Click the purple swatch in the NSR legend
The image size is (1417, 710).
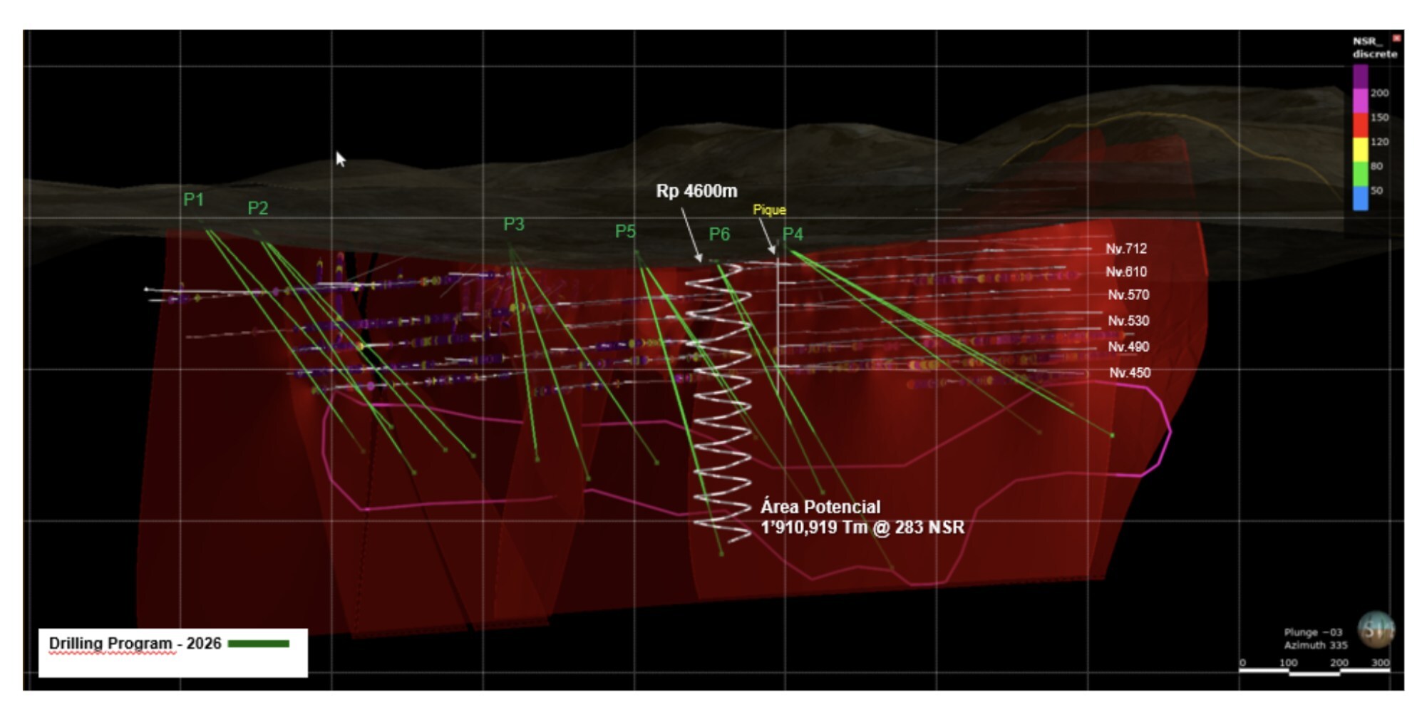pyautogui.click(x=1360, y=76)
